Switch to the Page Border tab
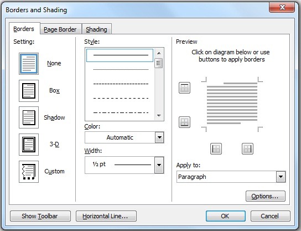 click(x=60, y=29)
